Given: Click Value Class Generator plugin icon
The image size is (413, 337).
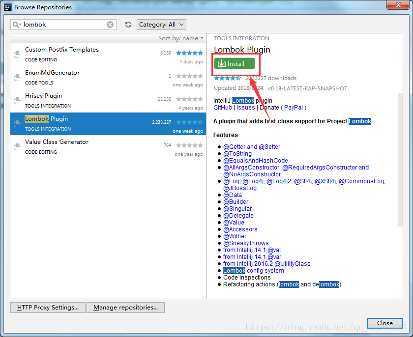Looking at the screenshot, I should point(17,146).
